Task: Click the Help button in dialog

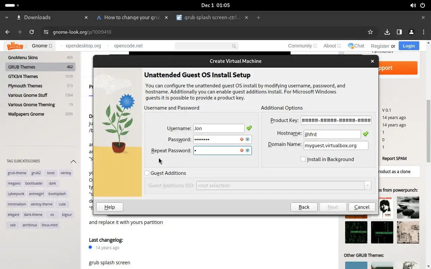Action: (110, 207)
